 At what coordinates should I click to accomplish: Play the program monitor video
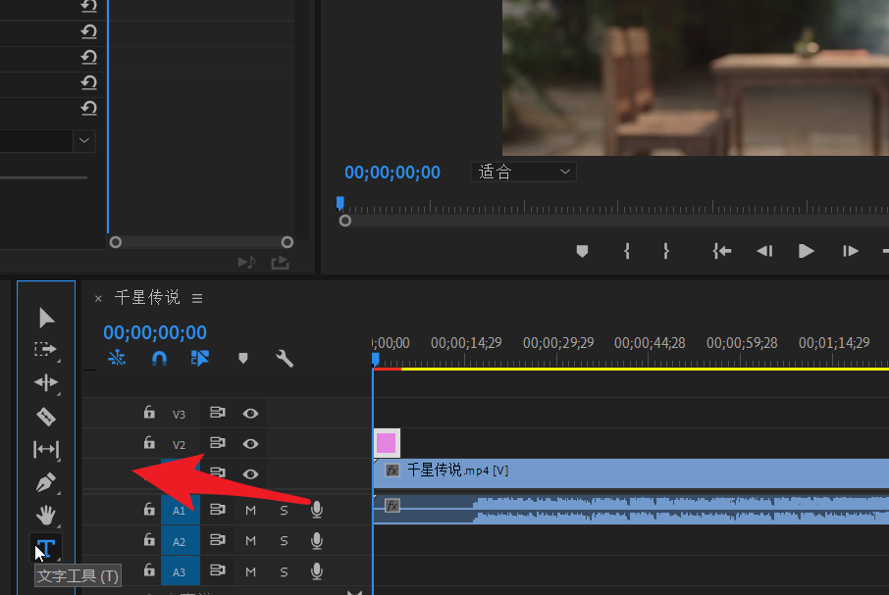[x=807, y=251]
